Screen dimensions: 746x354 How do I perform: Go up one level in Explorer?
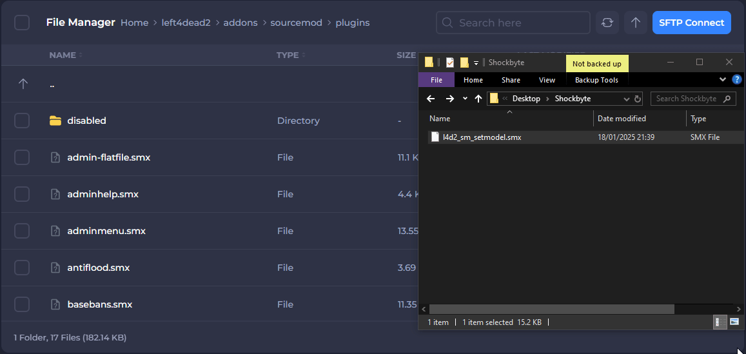[478, 99]
